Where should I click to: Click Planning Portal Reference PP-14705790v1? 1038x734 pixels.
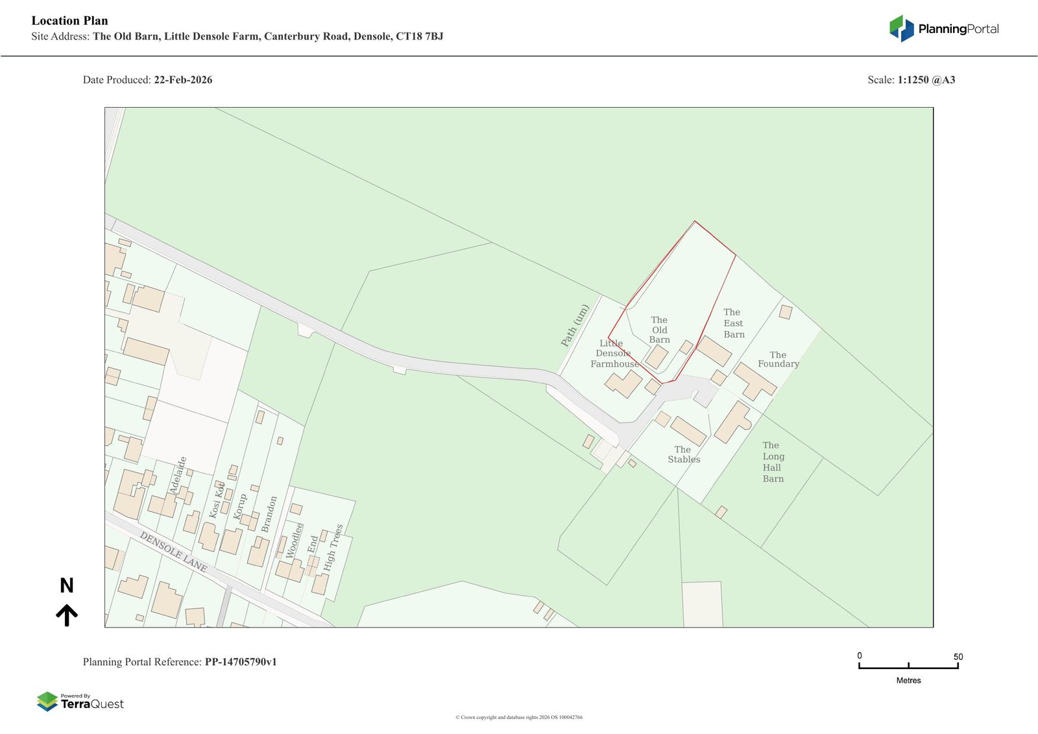tap(180, 662)
